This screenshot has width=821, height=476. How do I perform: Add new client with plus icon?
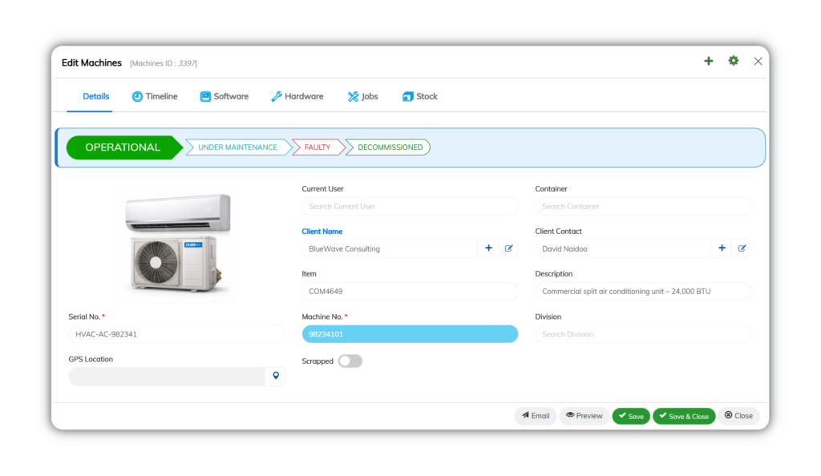488,248
